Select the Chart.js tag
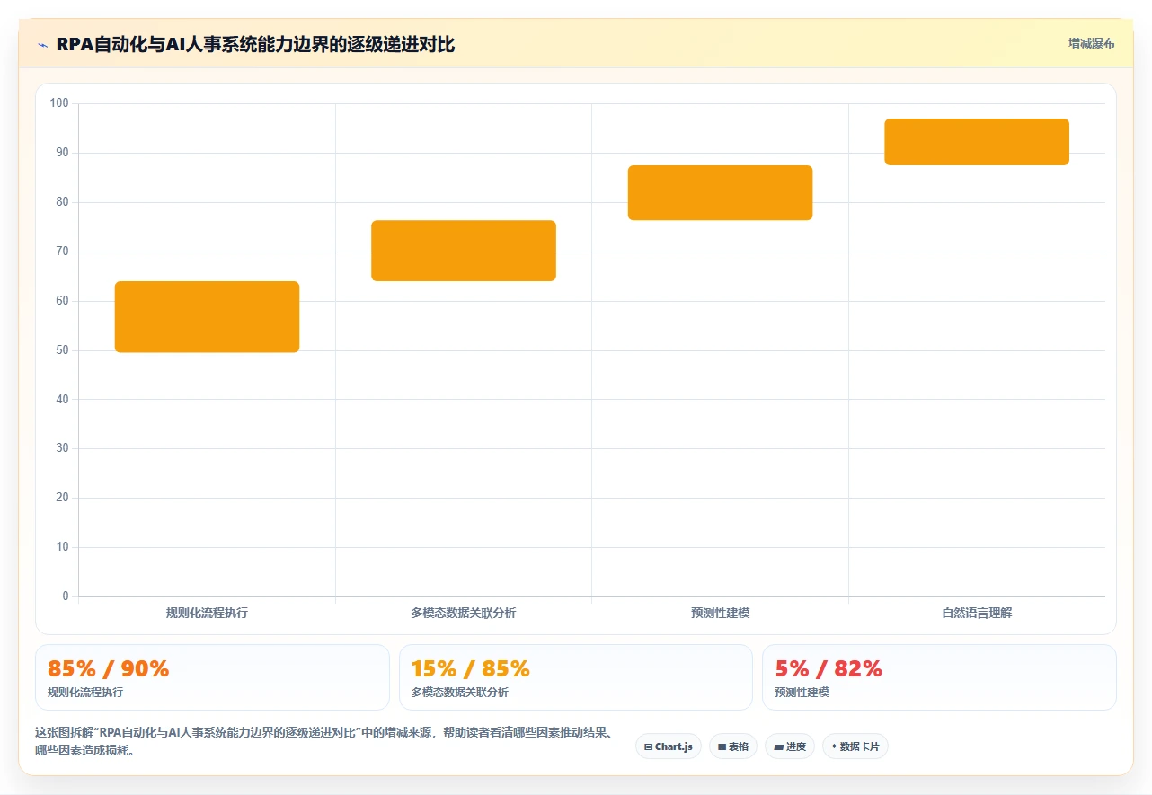Image resolution: width=1152 pixels, height=795 pixels. (669, 746)
